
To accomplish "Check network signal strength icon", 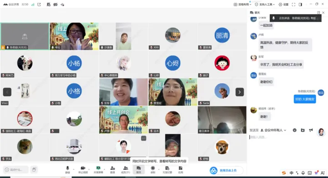I will (33, 5).
